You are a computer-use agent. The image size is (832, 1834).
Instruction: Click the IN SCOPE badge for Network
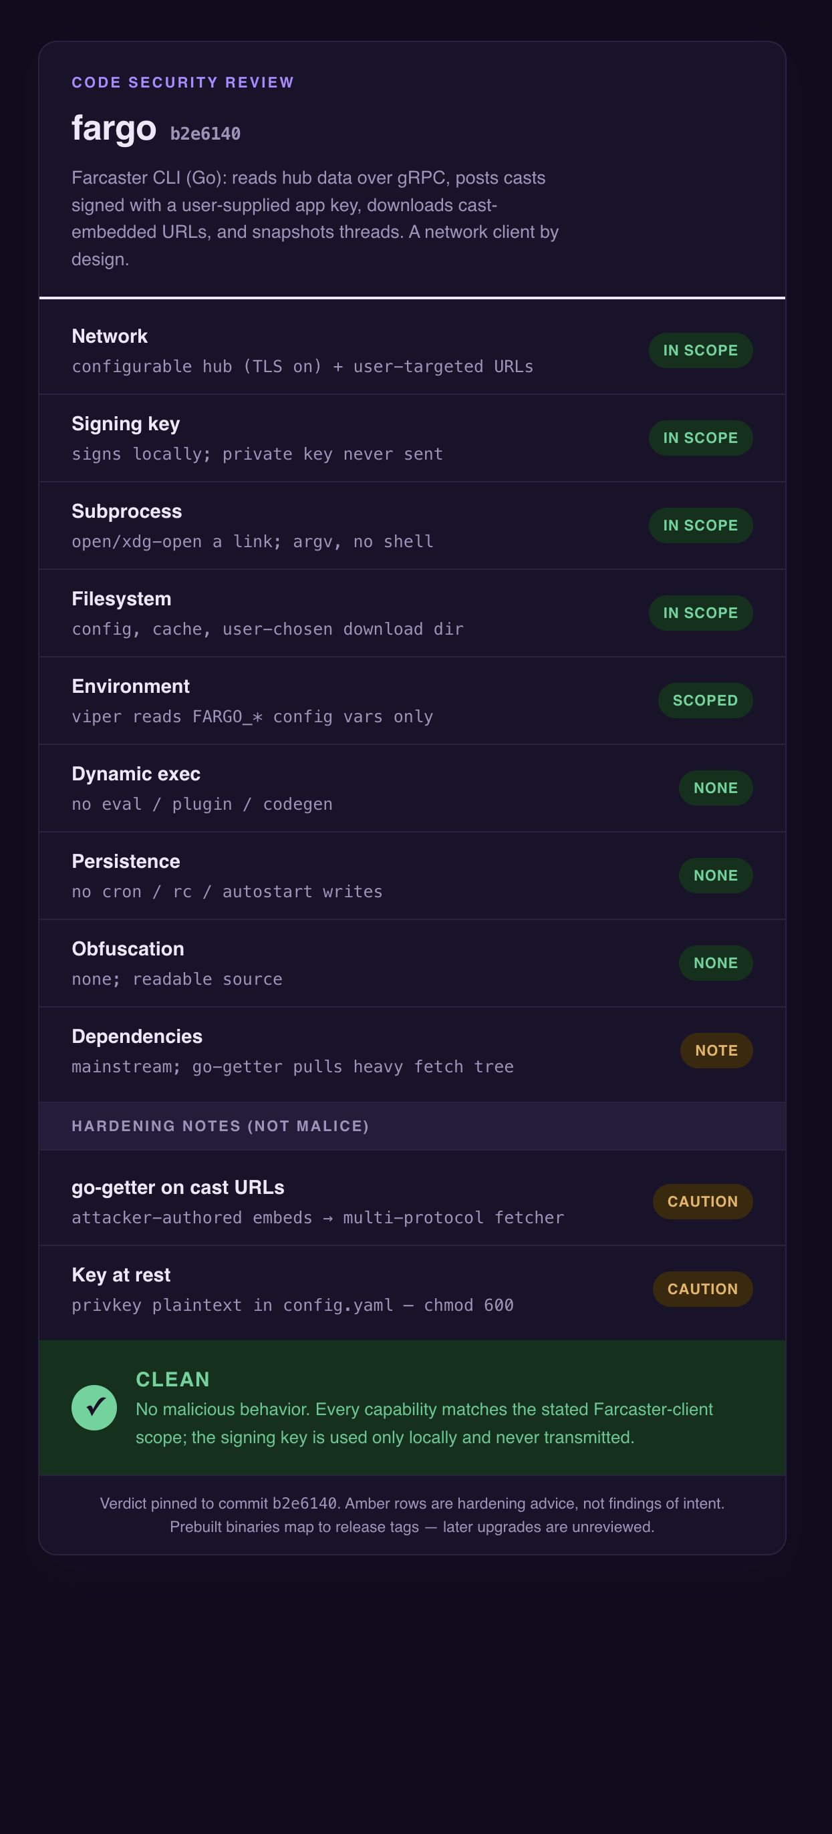point(700,350)
